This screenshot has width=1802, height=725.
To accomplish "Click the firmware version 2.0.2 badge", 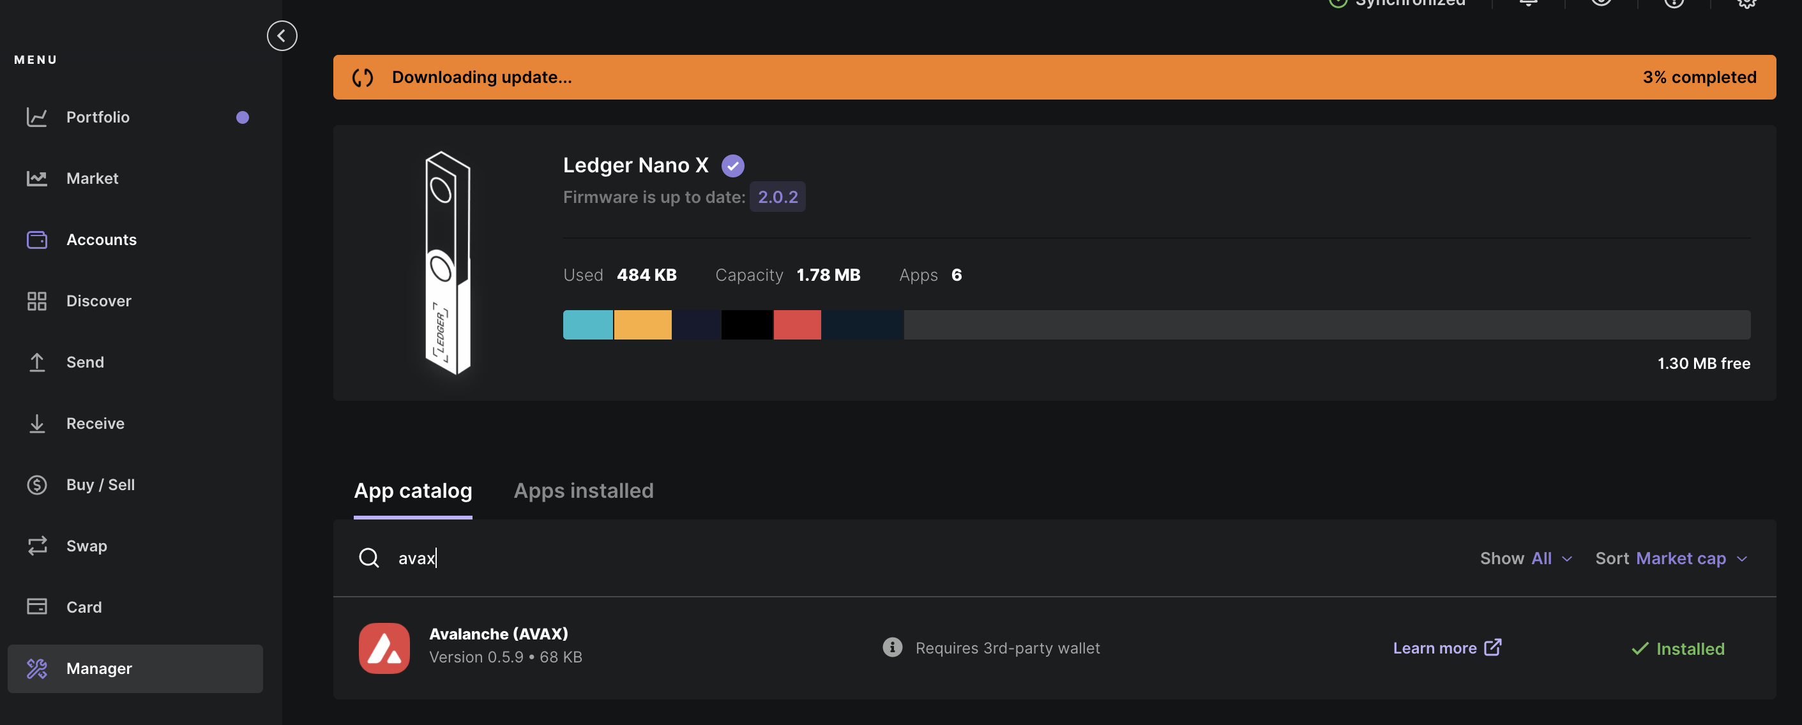I will pos(777,197).
